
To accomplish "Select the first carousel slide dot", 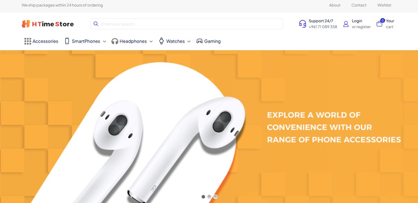I will [203, 197].
